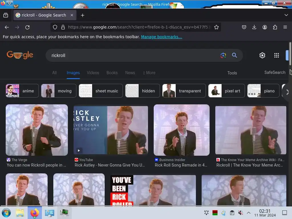Image resolution: width=292 pixels, height=219 pixels.
Task: Open the Extensions panel
Action: (x=275, y=27)
